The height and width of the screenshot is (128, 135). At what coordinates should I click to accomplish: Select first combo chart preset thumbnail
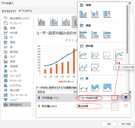pyautogui.click(x=42, y=22)
